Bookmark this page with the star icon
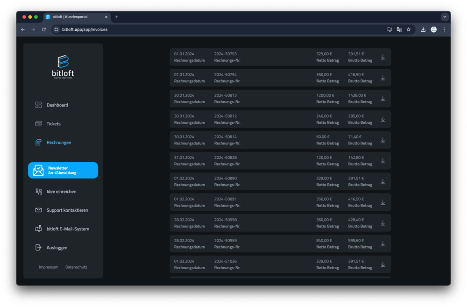This screenshot has width=467, height=307. tap(409, 29)
